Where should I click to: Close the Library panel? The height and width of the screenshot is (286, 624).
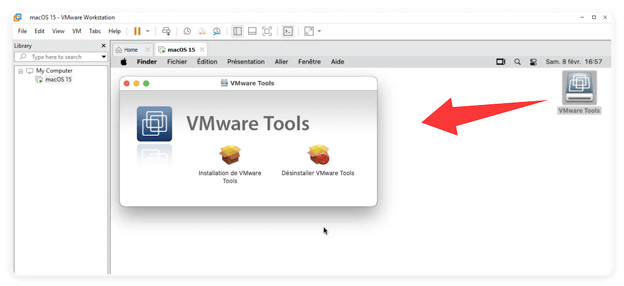tap(104, 45)
